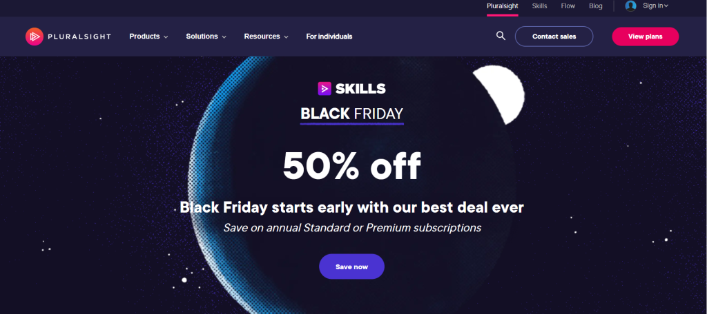707x314 pixels.
Task: Expand the Solutions dropdown menu
Action: click(x=206, y=36)
